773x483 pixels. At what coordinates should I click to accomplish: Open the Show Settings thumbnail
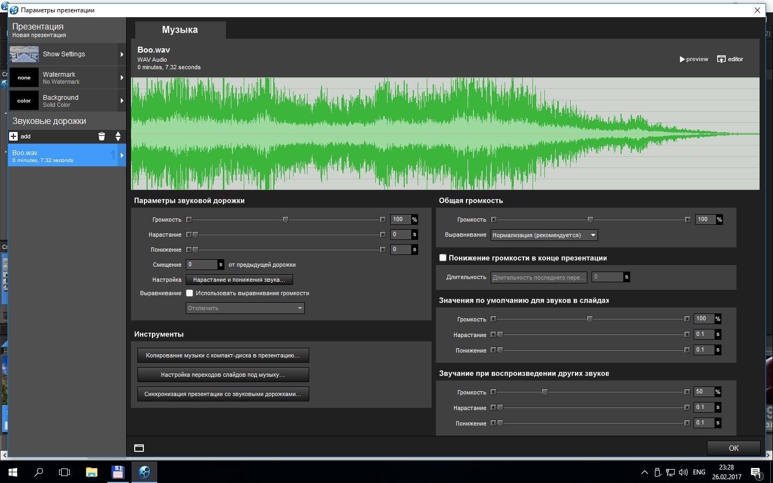pos(24,54)
